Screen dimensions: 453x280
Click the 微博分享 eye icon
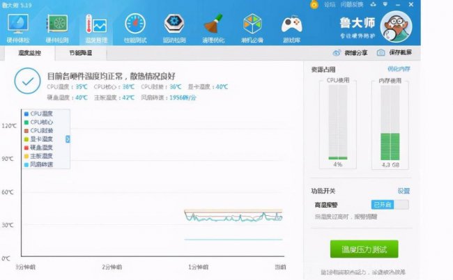click(x=337, y=53)
